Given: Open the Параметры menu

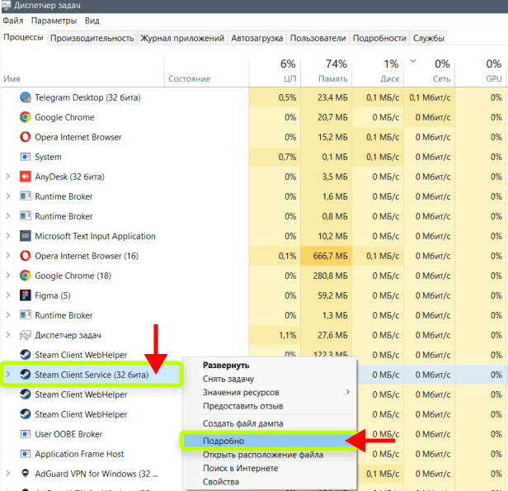Looking at the screenshot, I should coord(54,21).
